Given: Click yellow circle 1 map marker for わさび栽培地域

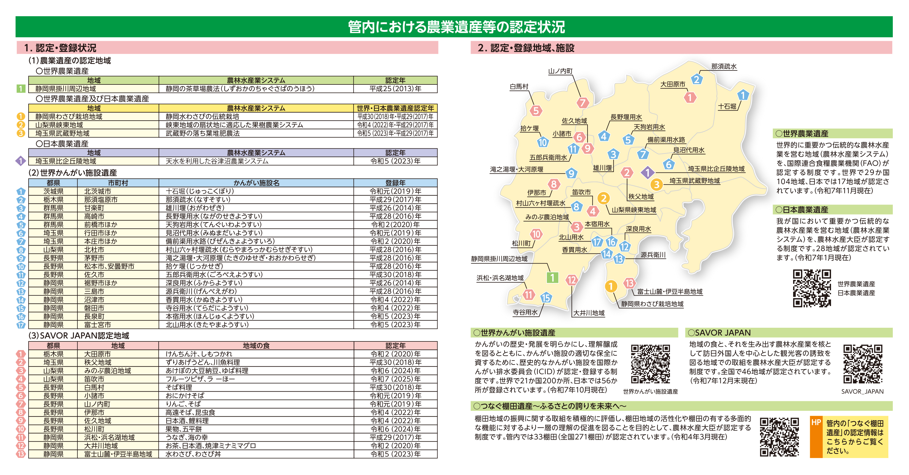Looking at the screenshot, I should click(x=611, y=286).
